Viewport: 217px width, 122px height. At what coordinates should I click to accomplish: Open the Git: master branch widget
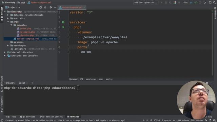click(x=197, y=121)
